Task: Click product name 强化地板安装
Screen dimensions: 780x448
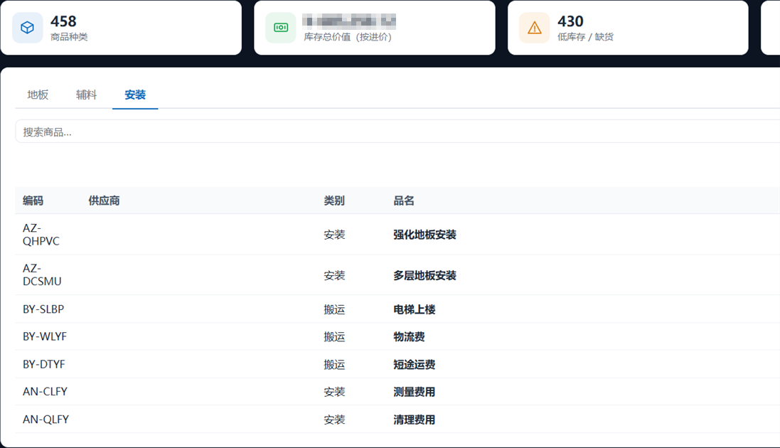Action: 424,235
